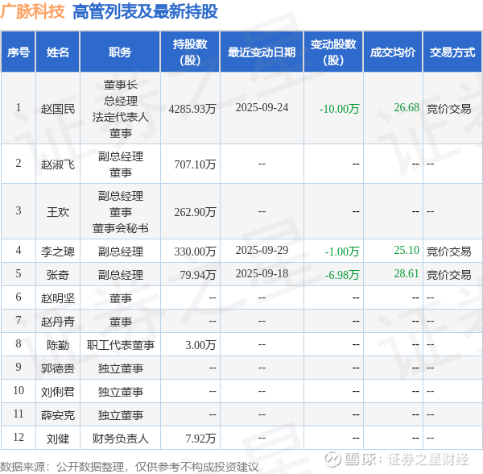Click the 广脉科技 title text
This screenshot has height=474, width=483.
click(x=32, y=12)
